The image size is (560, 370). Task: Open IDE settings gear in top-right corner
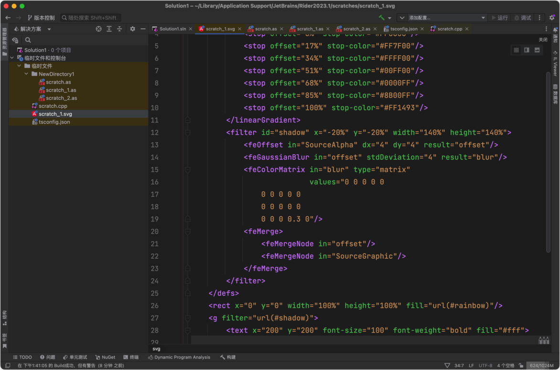[x=552, y=18]
